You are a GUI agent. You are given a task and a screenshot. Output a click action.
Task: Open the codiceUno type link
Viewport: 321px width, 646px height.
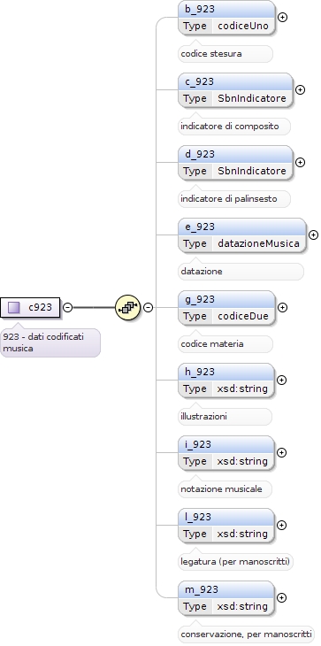[x=243, y=26]
